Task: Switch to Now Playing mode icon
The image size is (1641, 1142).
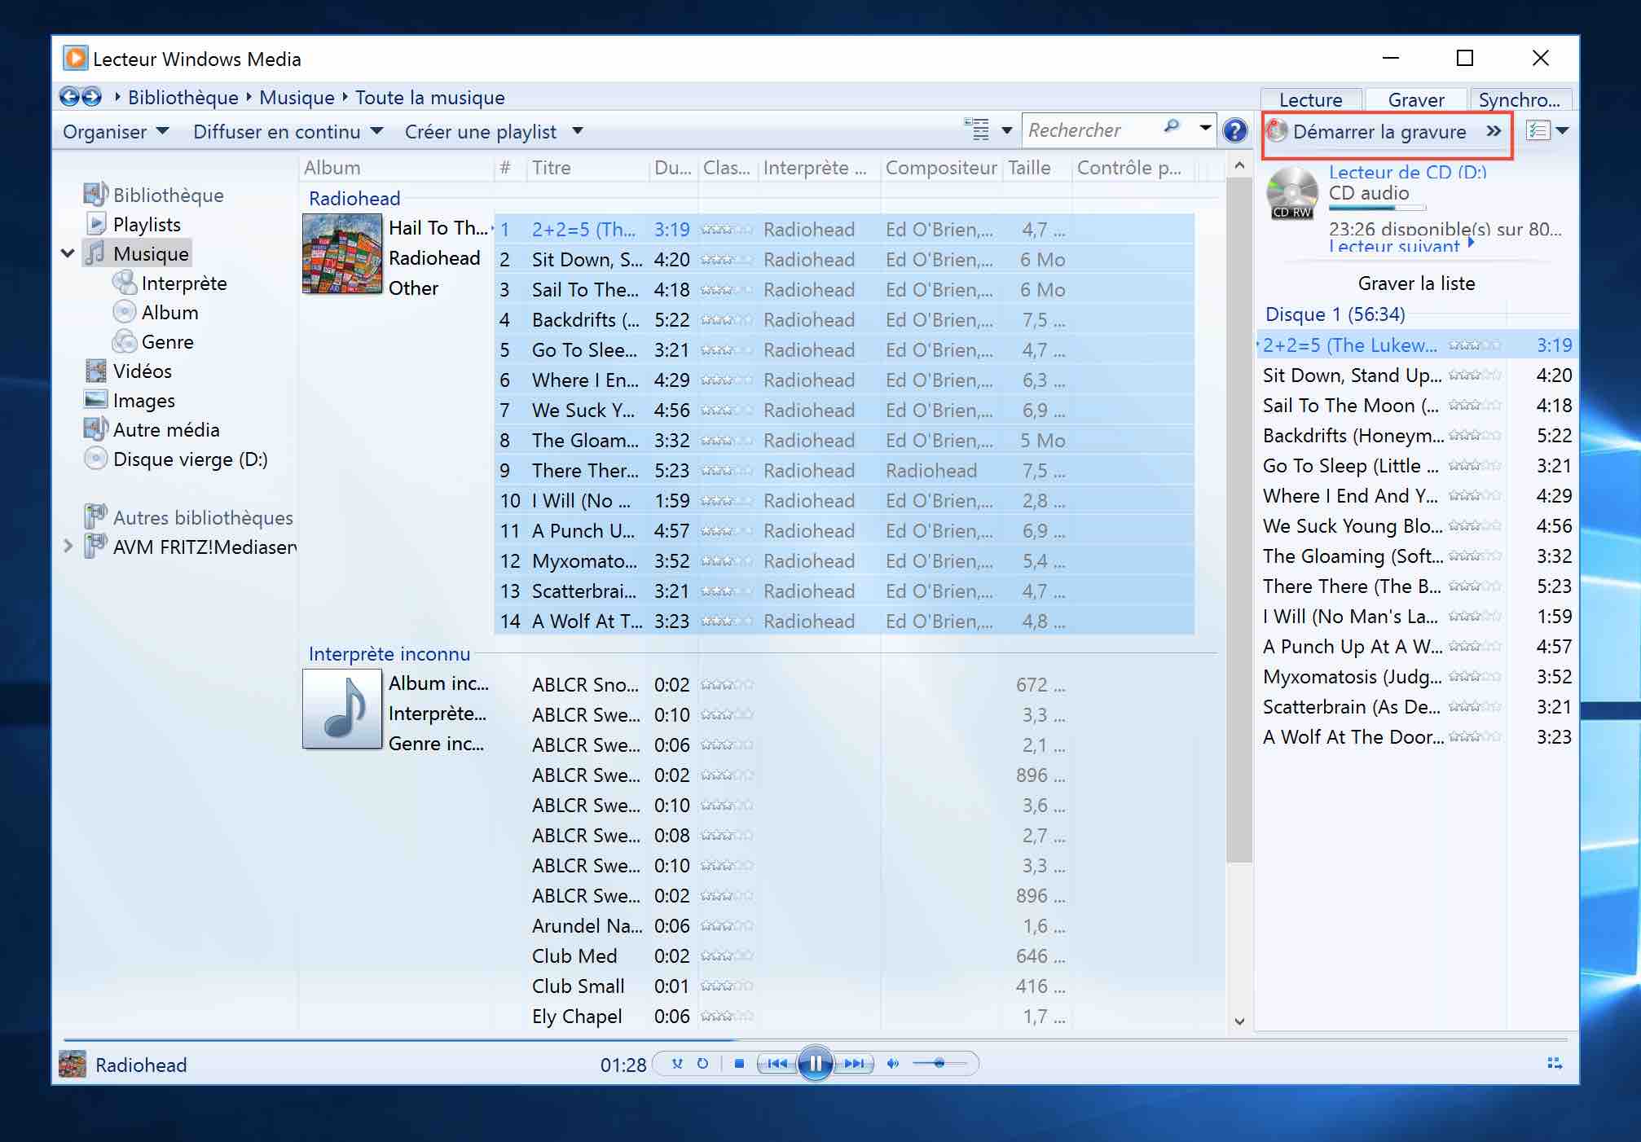Action: click(1555, 1063)
